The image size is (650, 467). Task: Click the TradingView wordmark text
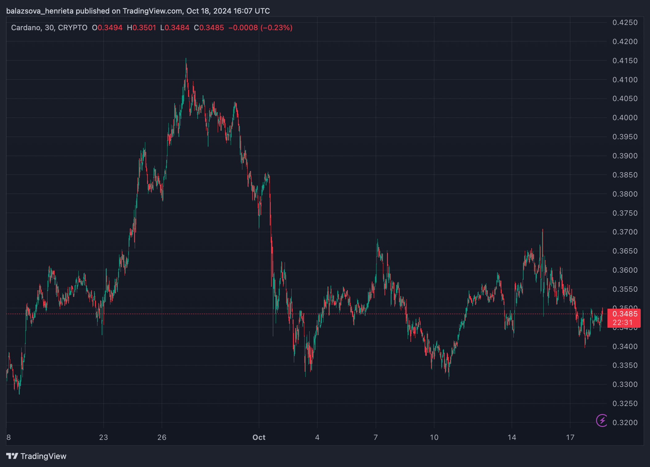coord(43,456)
